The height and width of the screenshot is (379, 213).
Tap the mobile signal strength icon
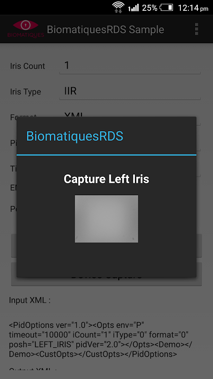[x=133, y=8]
